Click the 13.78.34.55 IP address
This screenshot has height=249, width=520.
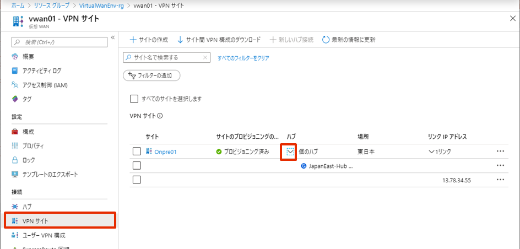tap(457, 181)
